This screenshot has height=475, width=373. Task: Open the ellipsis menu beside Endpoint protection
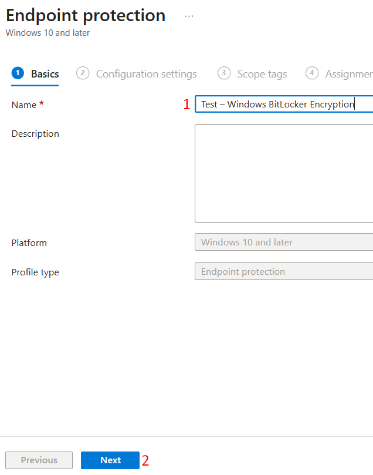pyautogui.click(x=189, y=15)
